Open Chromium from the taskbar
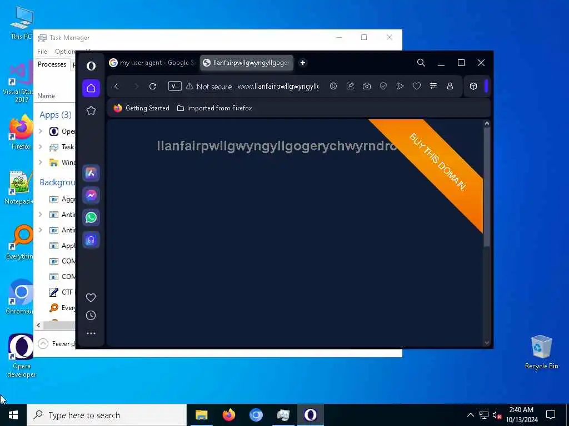Screen dimensions: 569x426 (x=256, y=415)
